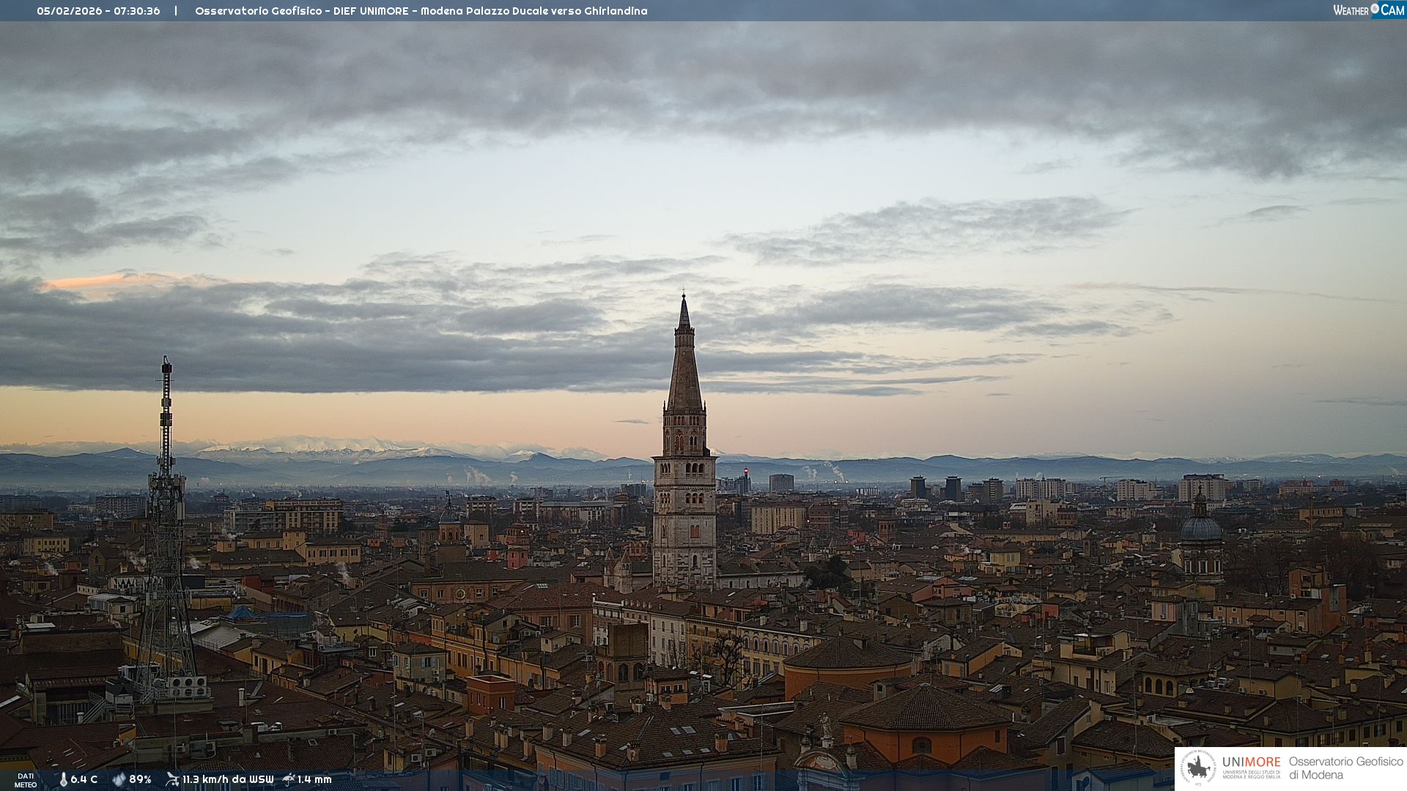Click the 11.3 km/h da WSW reading
The width and height of the screenshot is (1407, 791).
[x=228, y=779]
